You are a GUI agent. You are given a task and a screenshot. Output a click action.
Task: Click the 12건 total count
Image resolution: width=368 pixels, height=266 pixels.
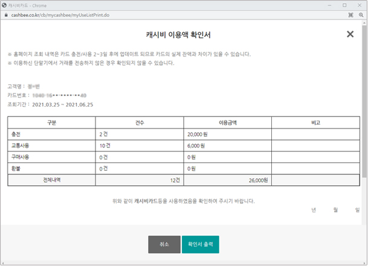point(175,180)
